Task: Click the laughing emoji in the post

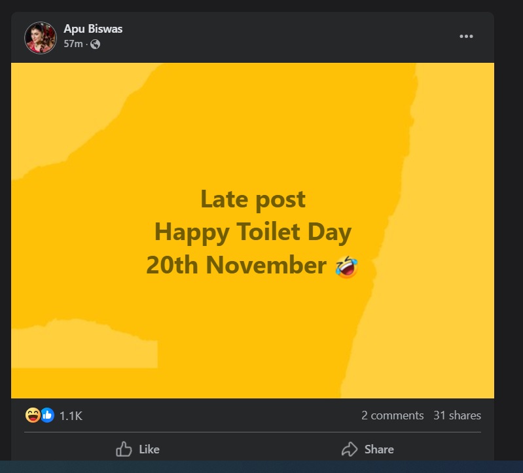Action: [346, 266]
